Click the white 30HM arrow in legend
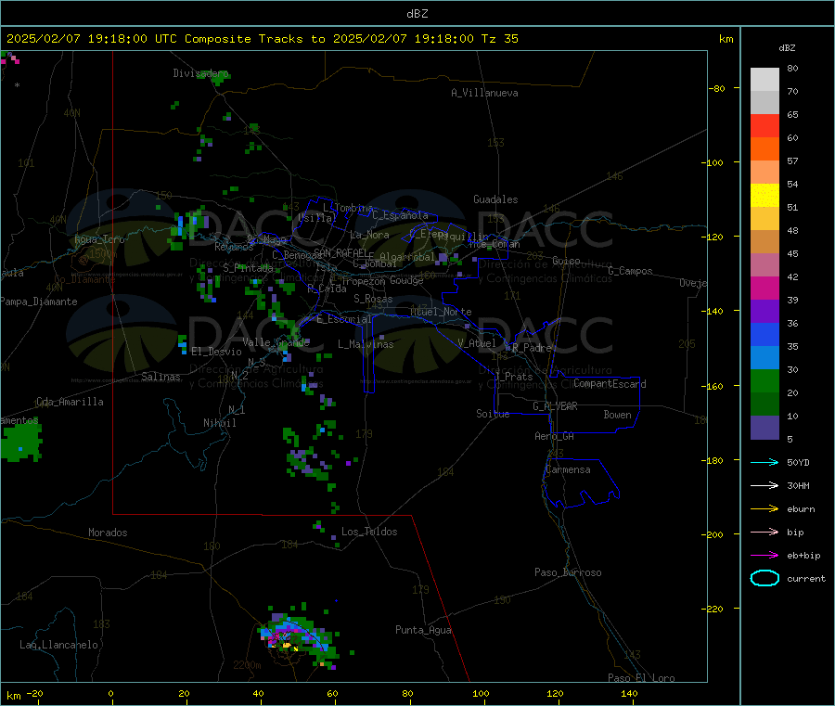835x706 pixels. [764, 485]
